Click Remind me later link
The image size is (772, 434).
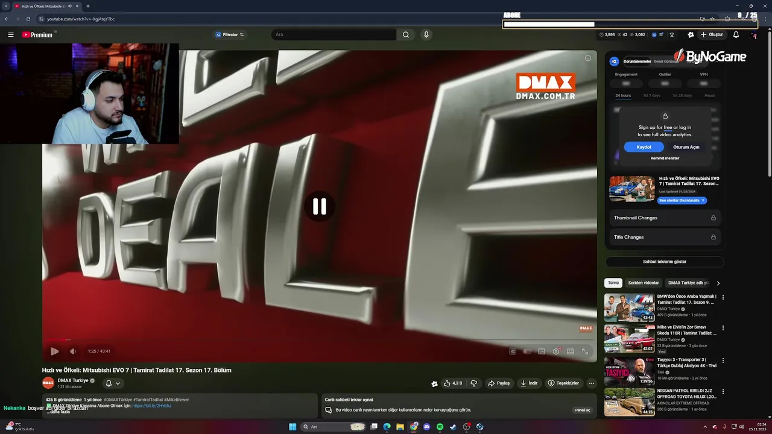click(665, 159)
